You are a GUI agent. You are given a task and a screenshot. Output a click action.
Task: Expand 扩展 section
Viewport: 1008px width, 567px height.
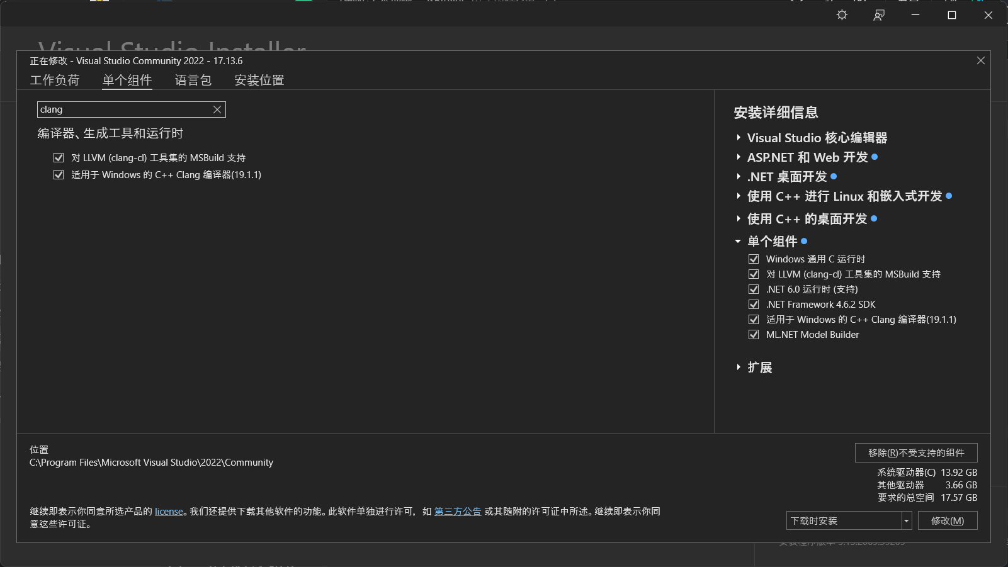[739, 368]
